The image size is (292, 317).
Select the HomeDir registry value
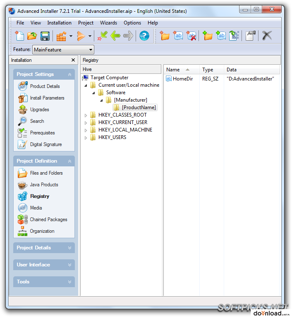[183, 79]
